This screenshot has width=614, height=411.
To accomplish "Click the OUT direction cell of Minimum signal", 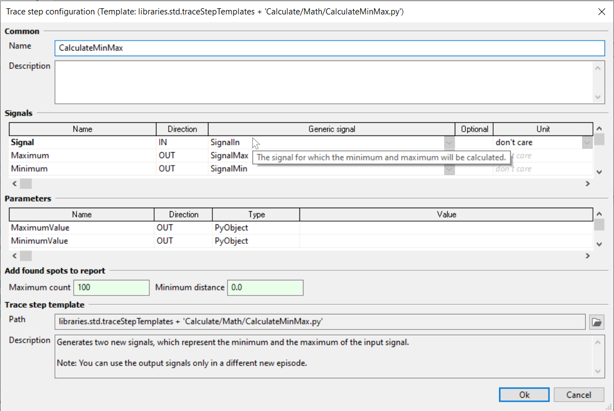I will (x=182, y=169).
